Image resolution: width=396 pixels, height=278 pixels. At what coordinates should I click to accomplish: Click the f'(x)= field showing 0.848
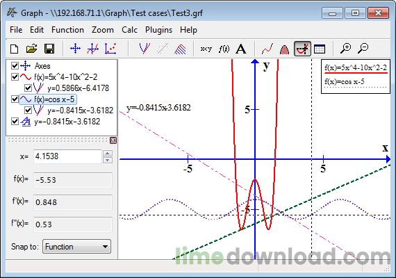pyautogui.click(x=73, y=202)
